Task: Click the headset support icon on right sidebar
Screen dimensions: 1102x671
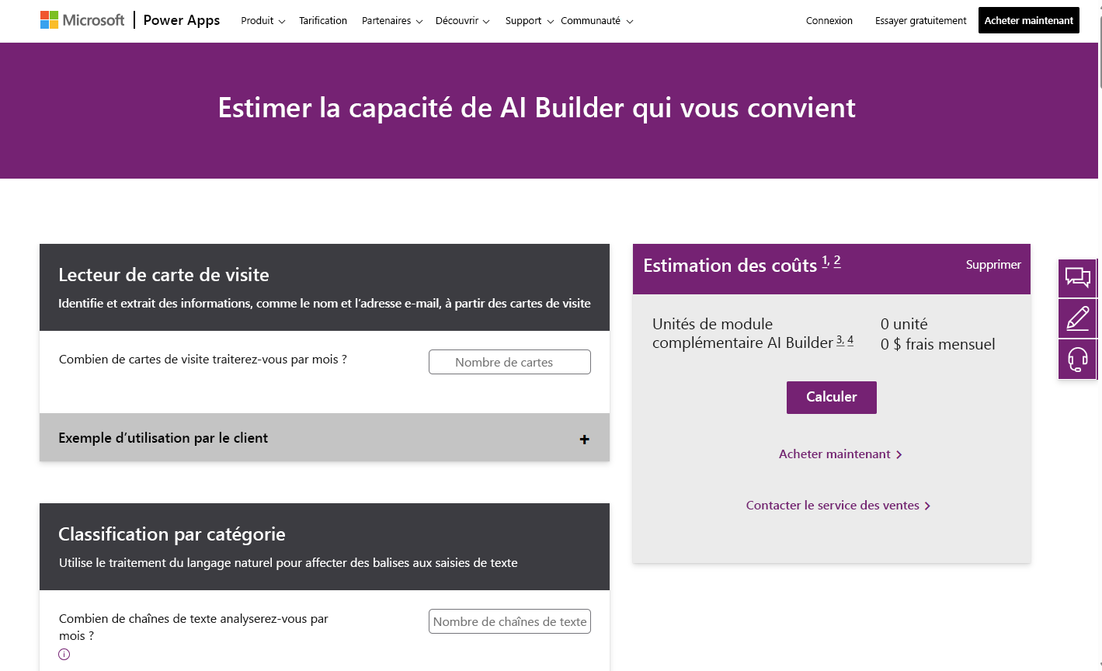Action: pos(1077,359)
